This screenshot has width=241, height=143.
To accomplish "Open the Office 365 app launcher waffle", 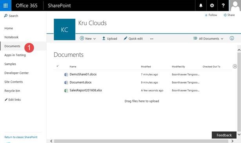I will [5, 5].
